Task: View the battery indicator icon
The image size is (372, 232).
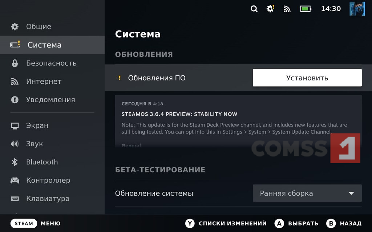Action: tap(306, 9)
